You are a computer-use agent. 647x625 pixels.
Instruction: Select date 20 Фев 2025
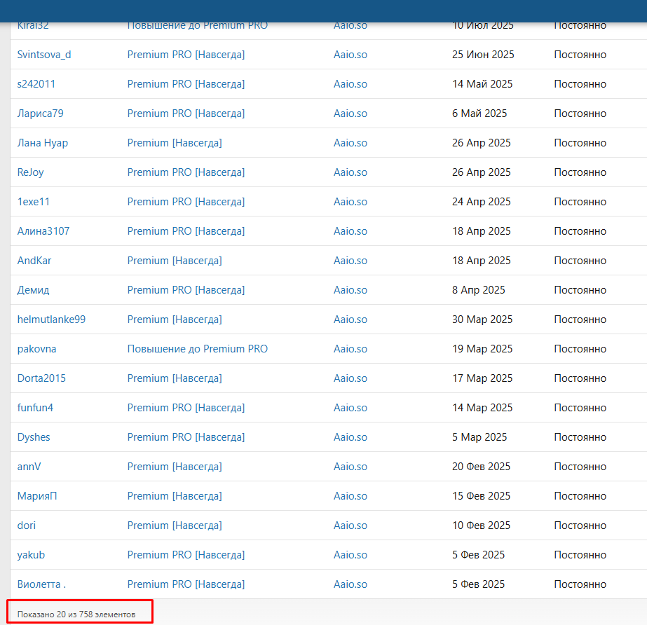click(481, 466)
